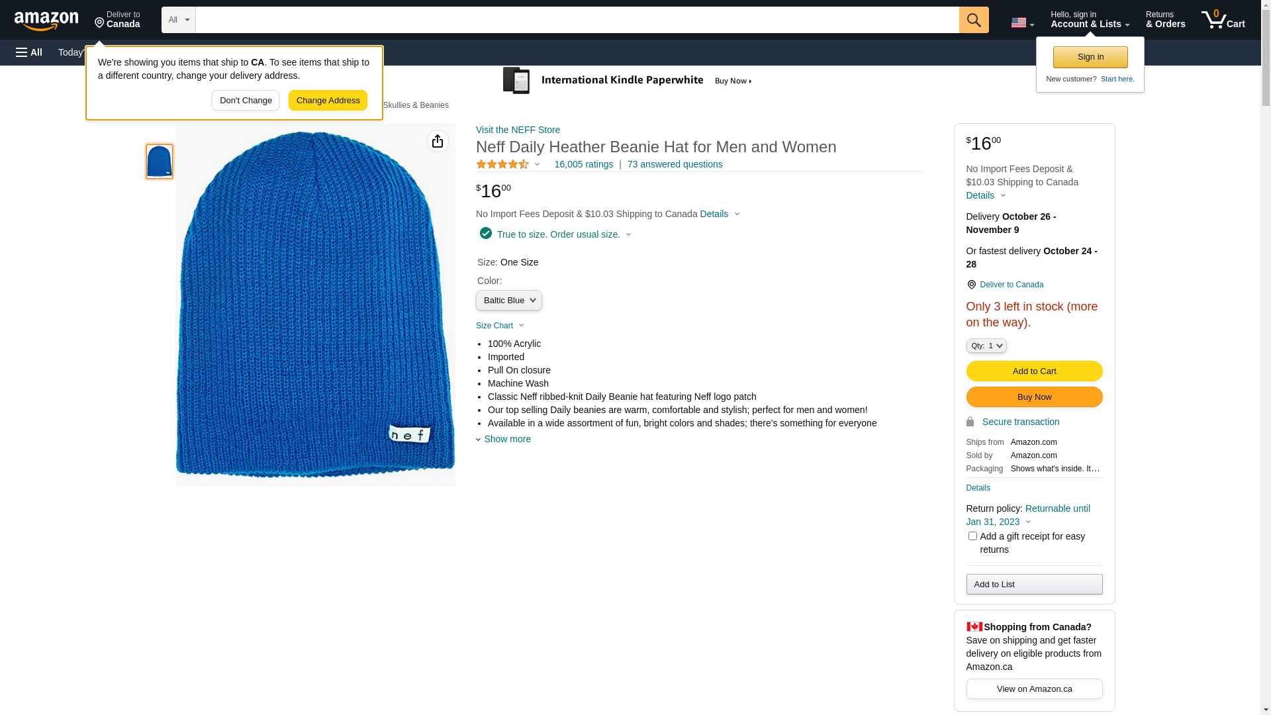Screen dimensions: 1271x715
Task: Click the Amazon logo
Action: pos(46,21)
